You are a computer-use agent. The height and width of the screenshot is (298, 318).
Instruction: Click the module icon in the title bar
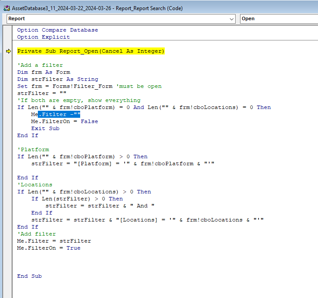point(7,8)
